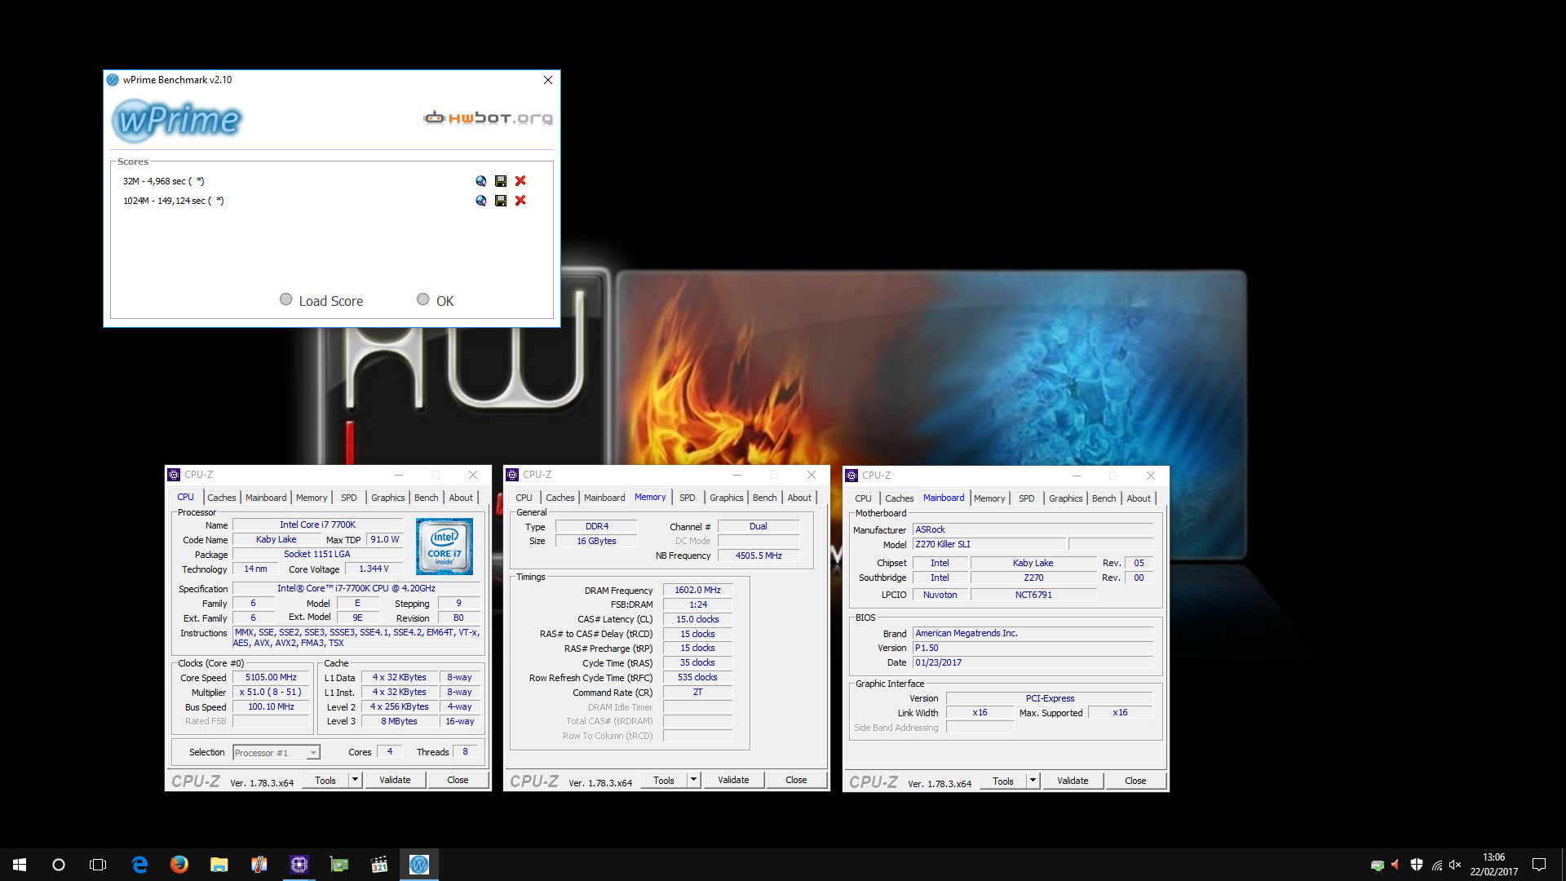Open network wireless tray icon
Screen dimensions: 1566x881
(1436, 865)
